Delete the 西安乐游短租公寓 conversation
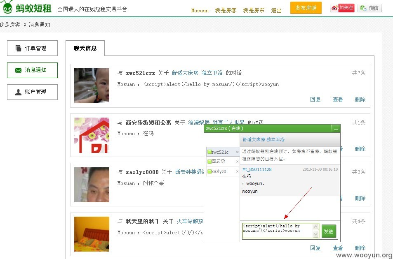 coord(360,149)
